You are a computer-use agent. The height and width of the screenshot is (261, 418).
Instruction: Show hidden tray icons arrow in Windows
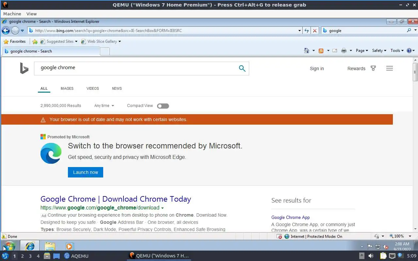pyautogui.click(x=362, y=247)
